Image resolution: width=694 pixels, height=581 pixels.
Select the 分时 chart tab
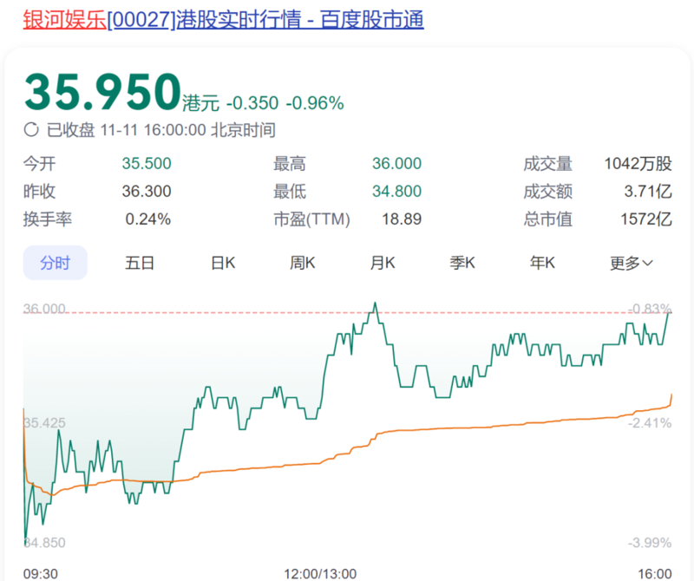tap(55, 263)
